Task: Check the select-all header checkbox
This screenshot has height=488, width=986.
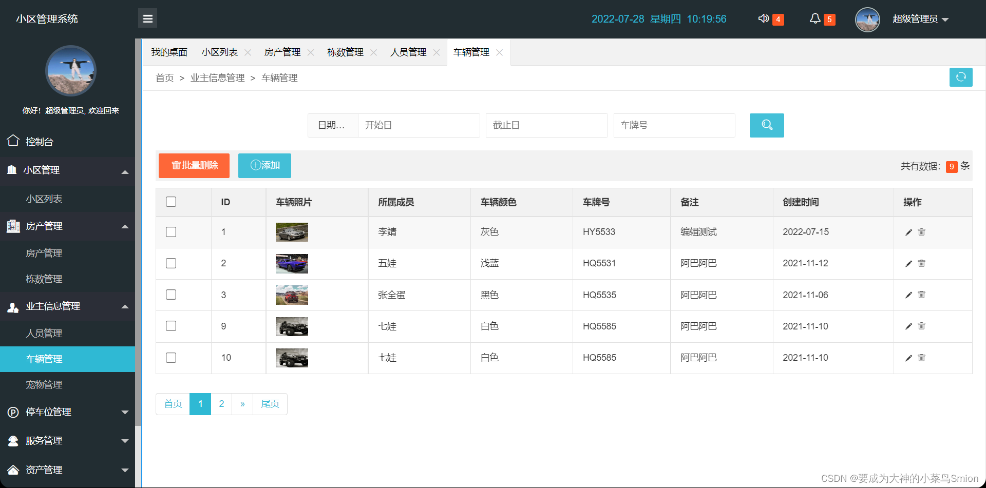Action: (171, 202)
